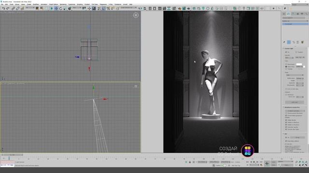Toggle the Angle Snap icon
The image size is (309, 173).
[104, 9]
